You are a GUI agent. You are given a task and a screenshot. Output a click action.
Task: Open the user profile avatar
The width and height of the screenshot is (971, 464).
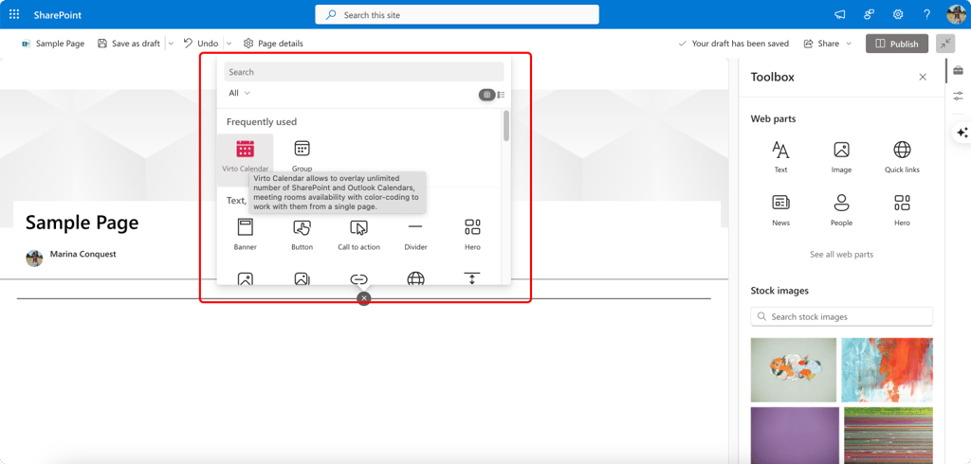[x=958, y=14]
